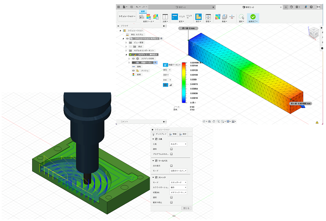Toggle the プログラムされた checkbox

click(x=171, y=154)
